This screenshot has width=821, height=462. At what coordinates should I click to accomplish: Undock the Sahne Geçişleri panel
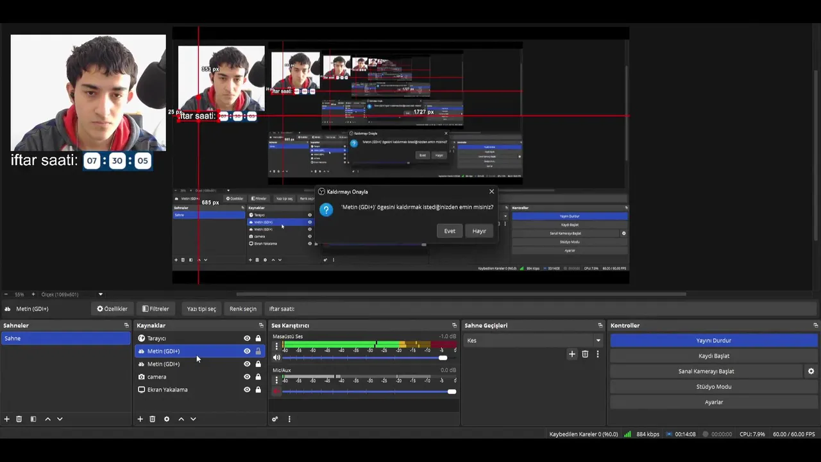click(600, 325)
